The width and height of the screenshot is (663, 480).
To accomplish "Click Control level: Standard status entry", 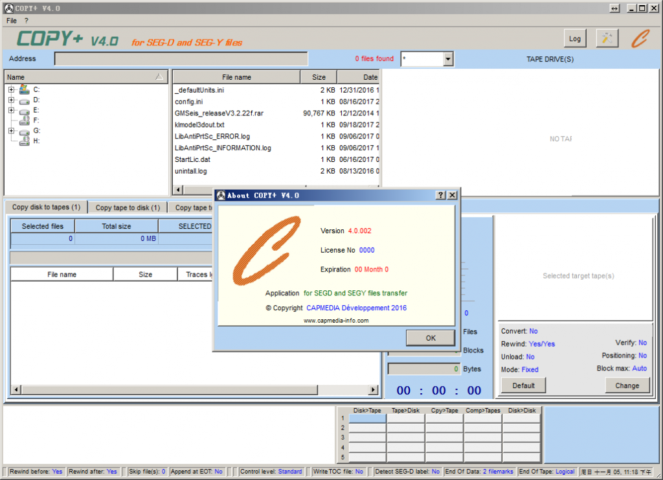I will (x=271, y=472).
